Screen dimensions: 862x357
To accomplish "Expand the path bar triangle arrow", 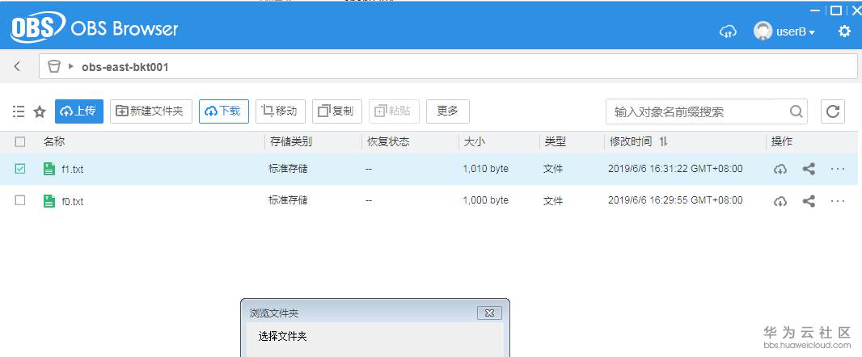I will [71, 66].
